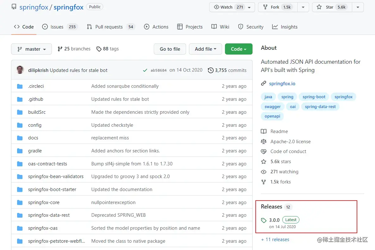This screenshot has height=250, width=375.
Task: View the 25 branches link
Action: [x=74, y=49]
